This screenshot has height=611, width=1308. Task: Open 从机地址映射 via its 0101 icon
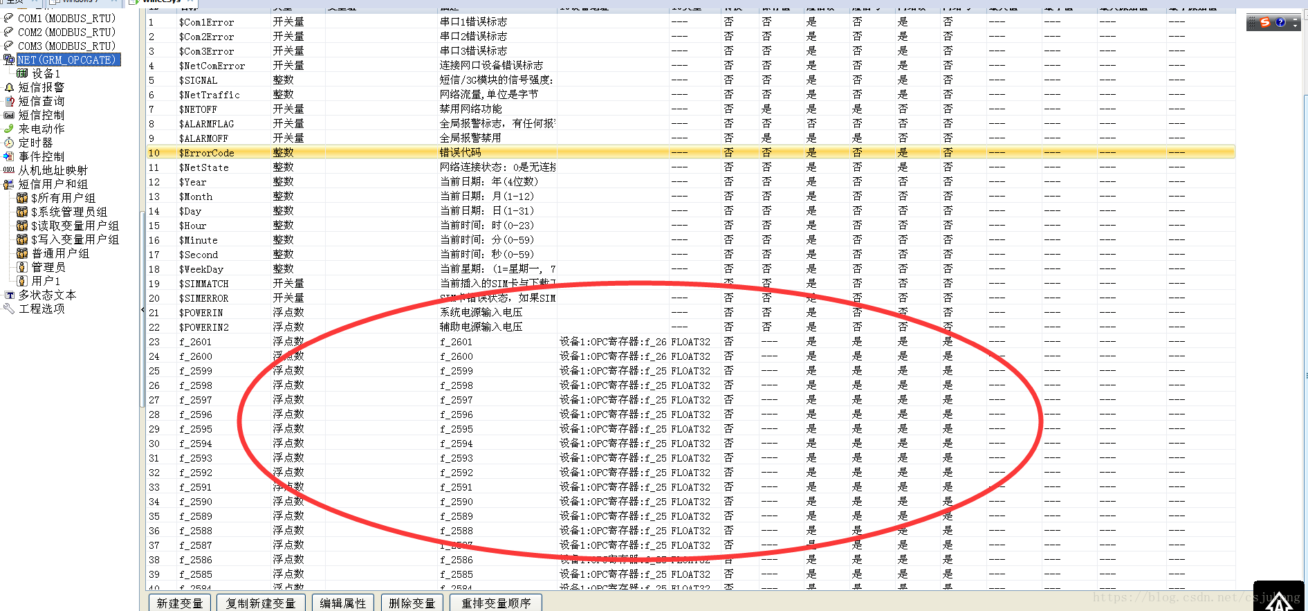(9, 170)
